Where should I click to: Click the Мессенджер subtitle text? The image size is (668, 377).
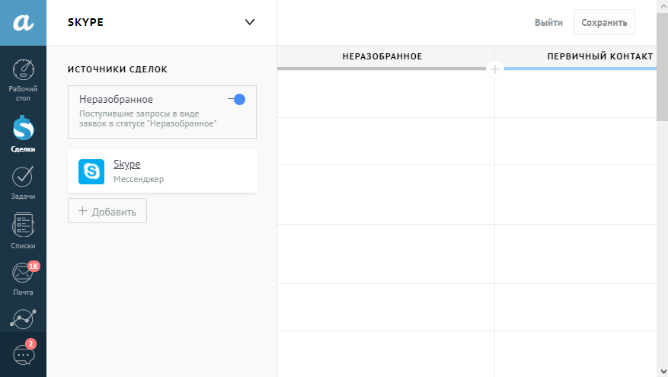click(x=139, y=179)
